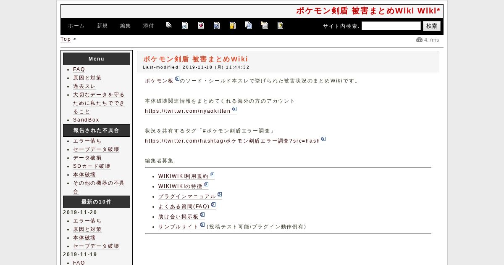Click the yellow padlock icon
Screen dimensions: 504x265
232,25
